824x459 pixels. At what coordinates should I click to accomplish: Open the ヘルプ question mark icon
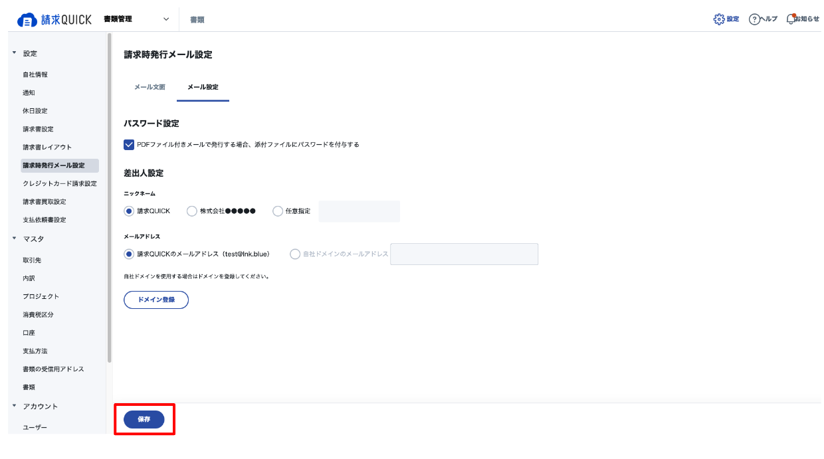763,19
